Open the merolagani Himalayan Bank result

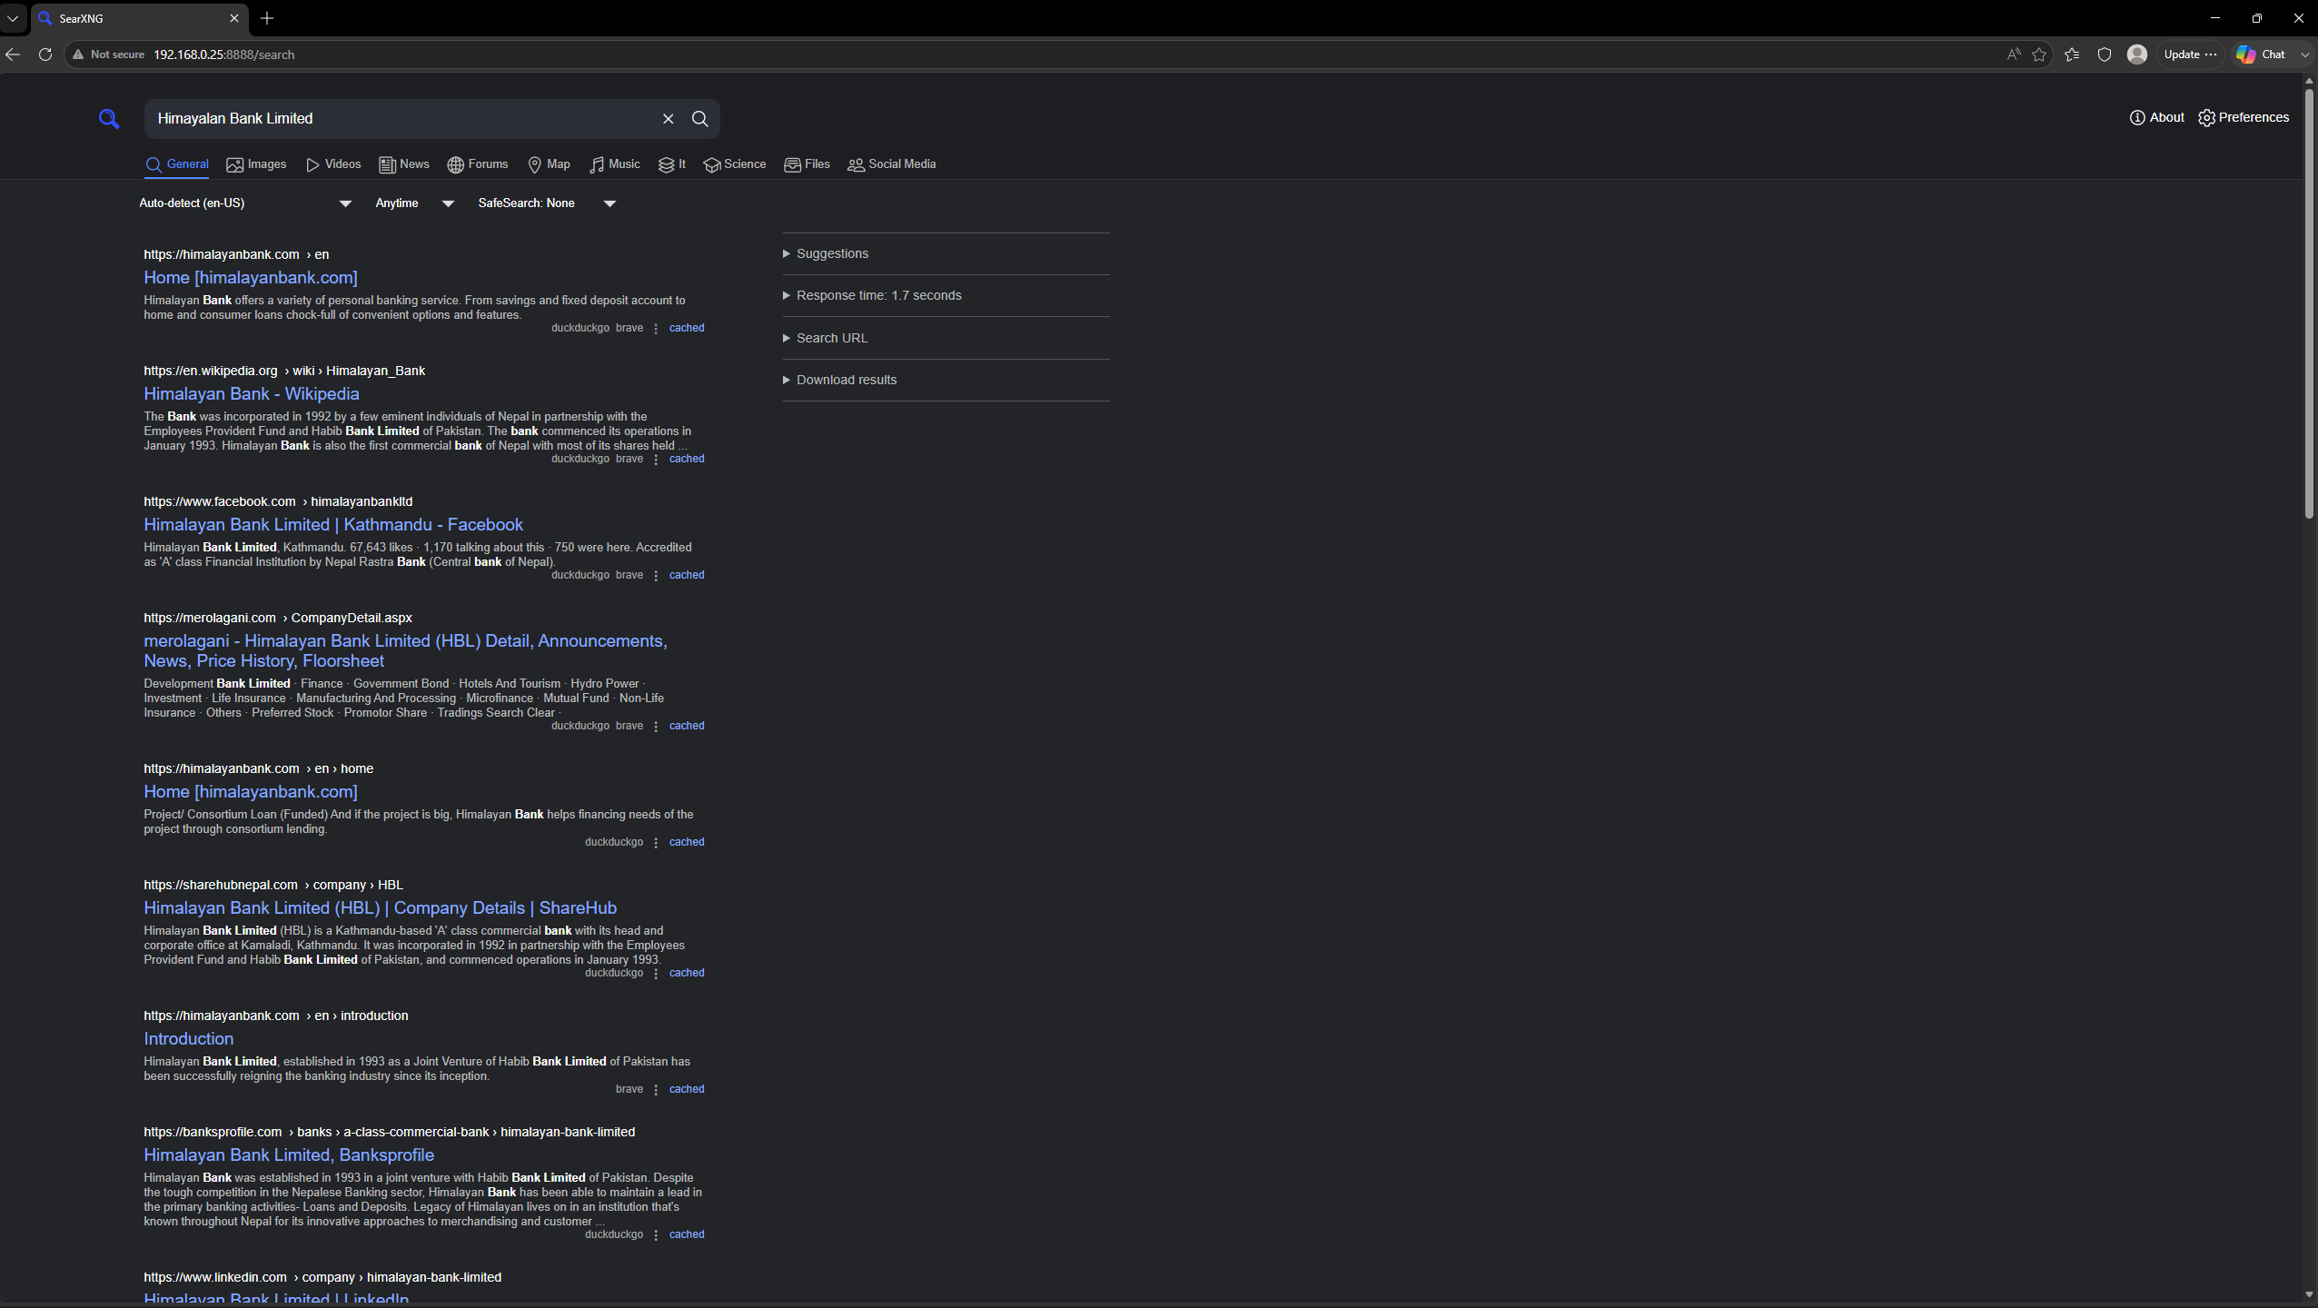[x=405, y=651]
